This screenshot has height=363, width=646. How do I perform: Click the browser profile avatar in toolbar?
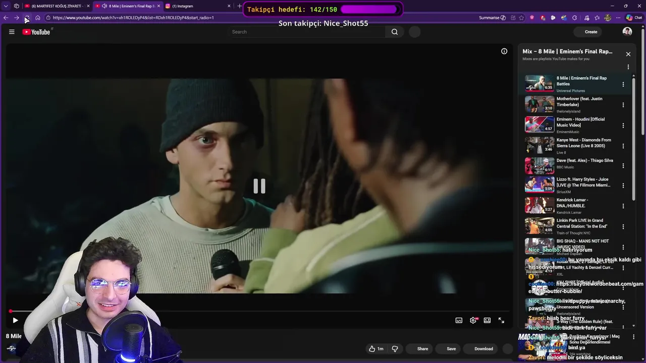608,18
